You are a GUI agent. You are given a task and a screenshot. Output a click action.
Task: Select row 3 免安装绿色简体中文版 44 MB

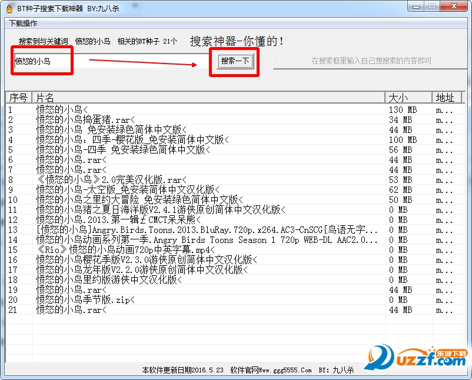click(234, 129)
